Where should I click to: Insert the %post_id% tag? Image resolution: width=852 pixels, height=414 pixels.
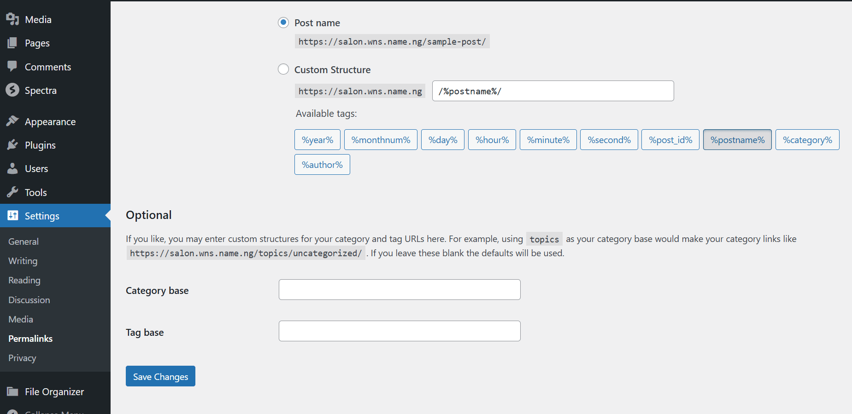pyautogui.click(x=670, y=139)
